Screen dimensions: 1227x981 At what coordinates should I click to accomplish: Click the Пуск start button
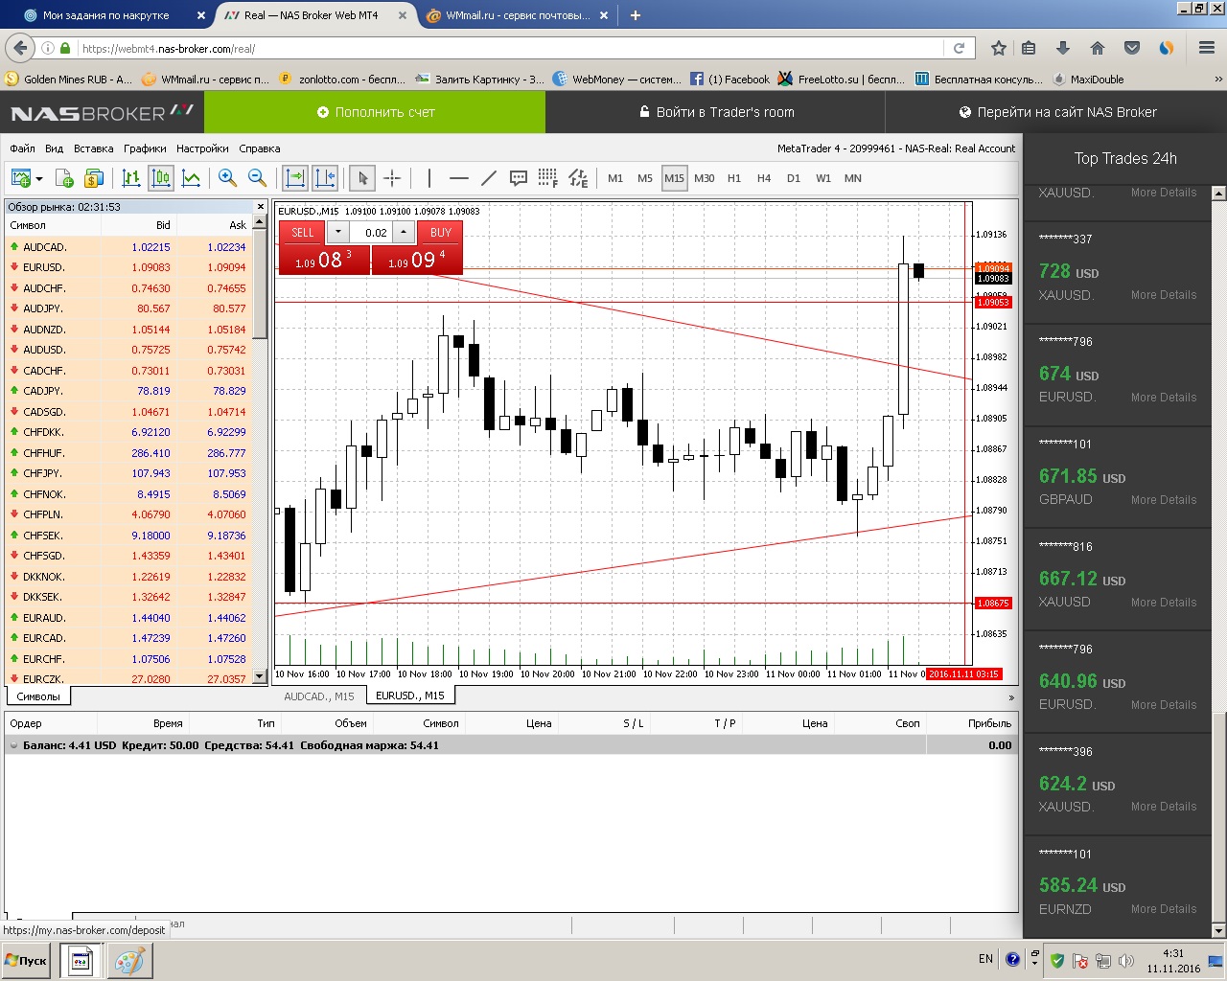pos(26,960)
